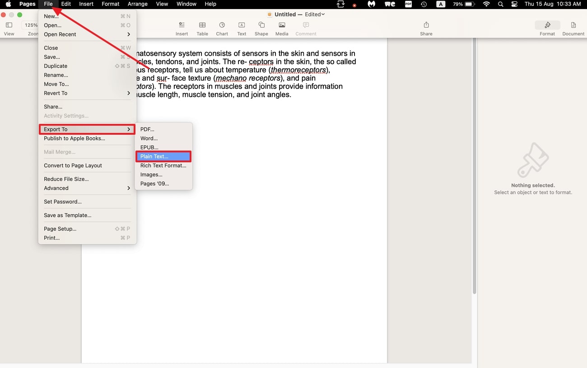Export document as EPUB...
Viewport: 587px width, 368px height.
[x=163, y=147]
